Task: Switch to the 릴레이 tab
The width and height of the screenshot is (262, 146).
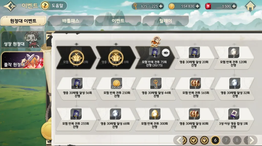Action: 166,21
